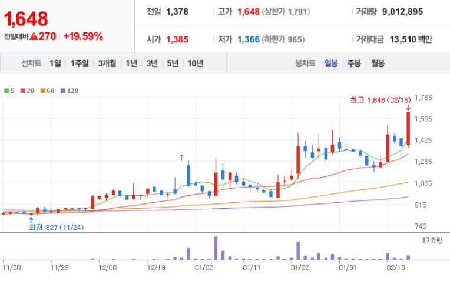
Task: Click the 전일대비 270 change value
Action: click(47, 36)
